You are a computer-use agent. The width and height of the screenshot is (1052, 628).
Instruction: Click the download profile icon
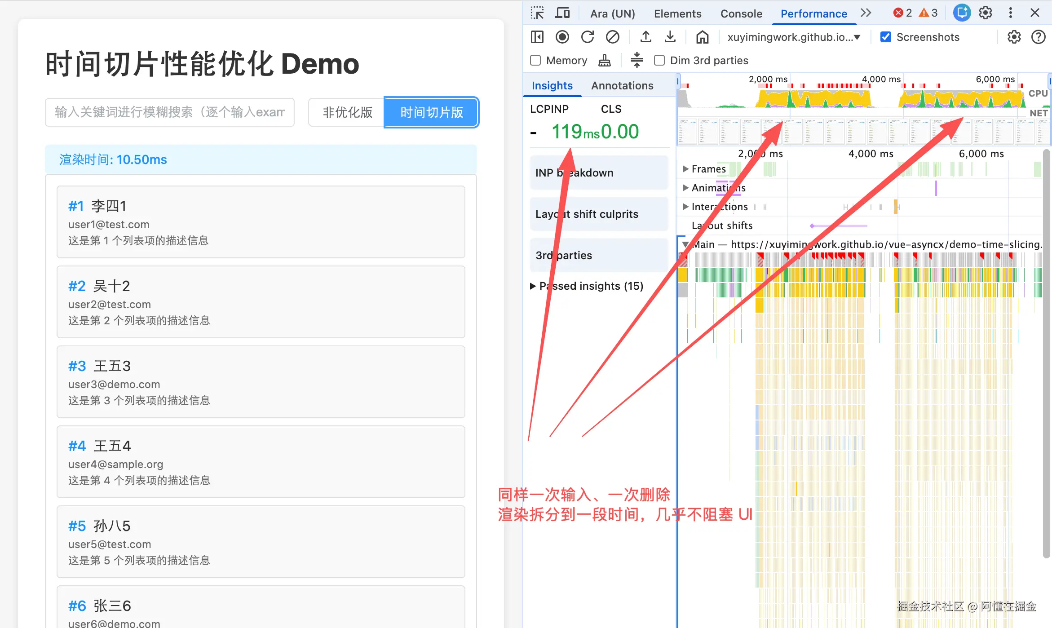coord(670,37)
